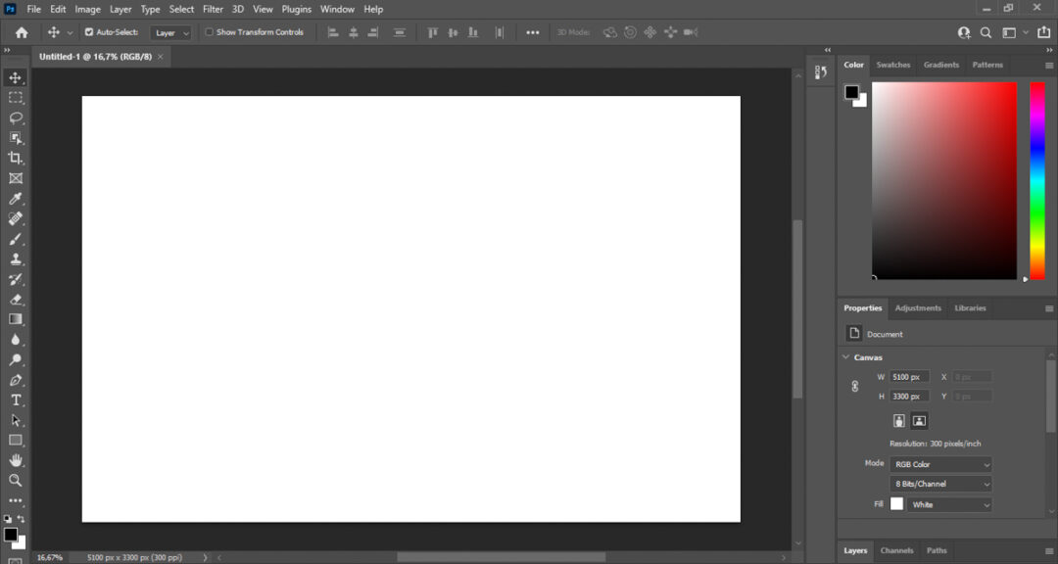Open the Filter menu
The width and height of the screenshot is (1058, 564).
coord(213,9)
